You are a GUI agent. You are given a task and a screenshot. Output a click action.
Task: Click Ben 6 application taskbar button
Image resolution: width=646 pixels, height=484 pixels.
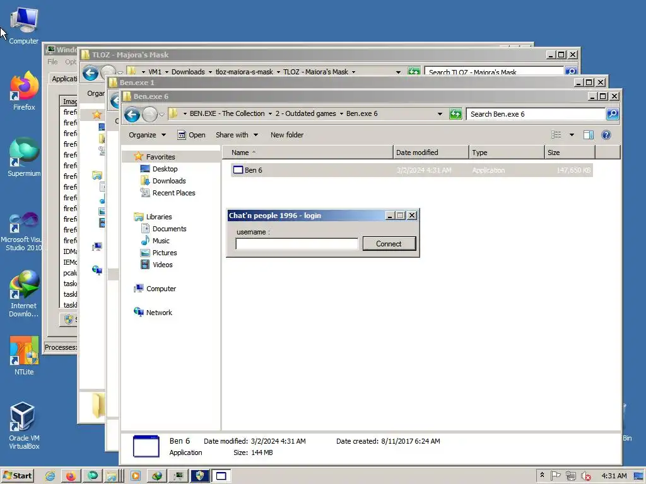[221, 476]
